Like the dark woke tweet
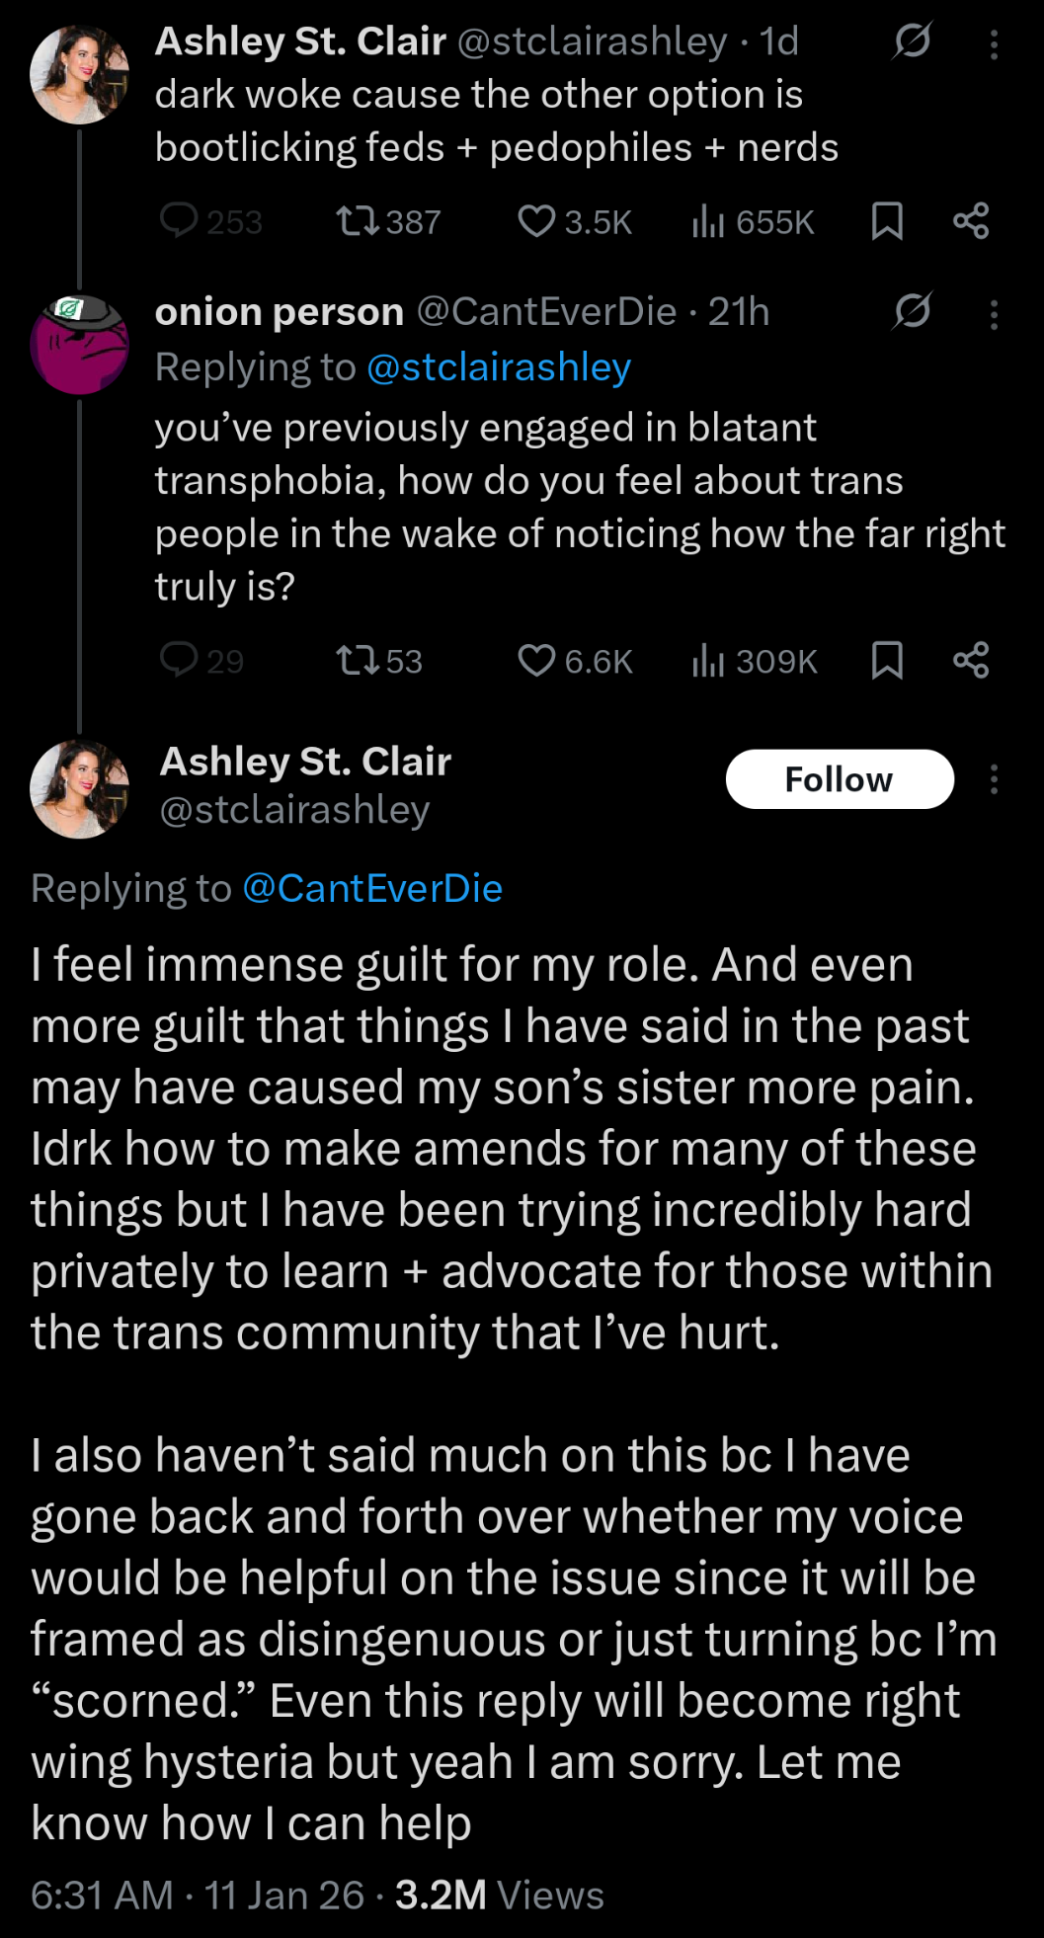Viewport: 1044px width, 1938px height. point(536,221)
